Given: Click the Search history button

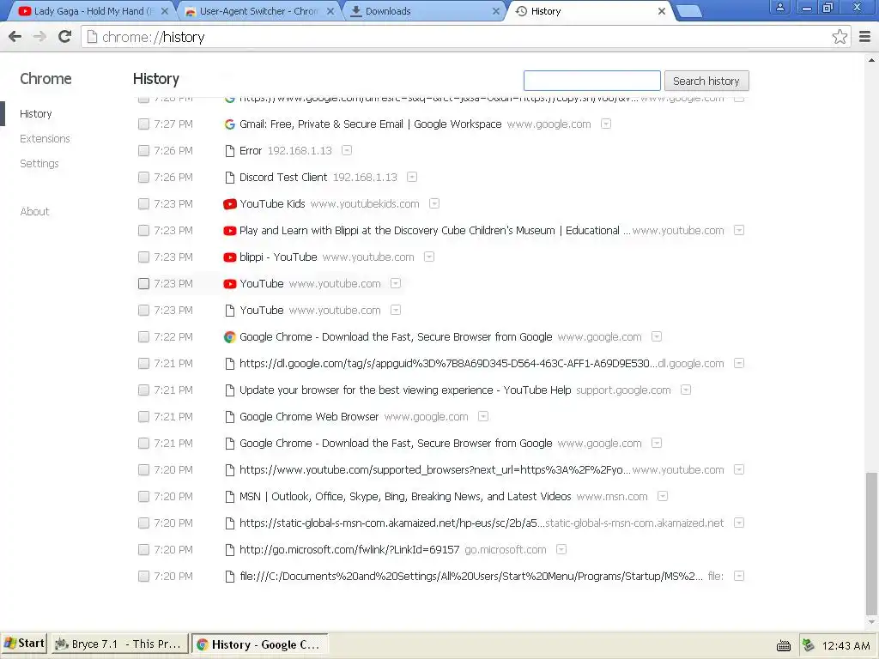Looking at the screenshot, I should [x=706, y=81].
